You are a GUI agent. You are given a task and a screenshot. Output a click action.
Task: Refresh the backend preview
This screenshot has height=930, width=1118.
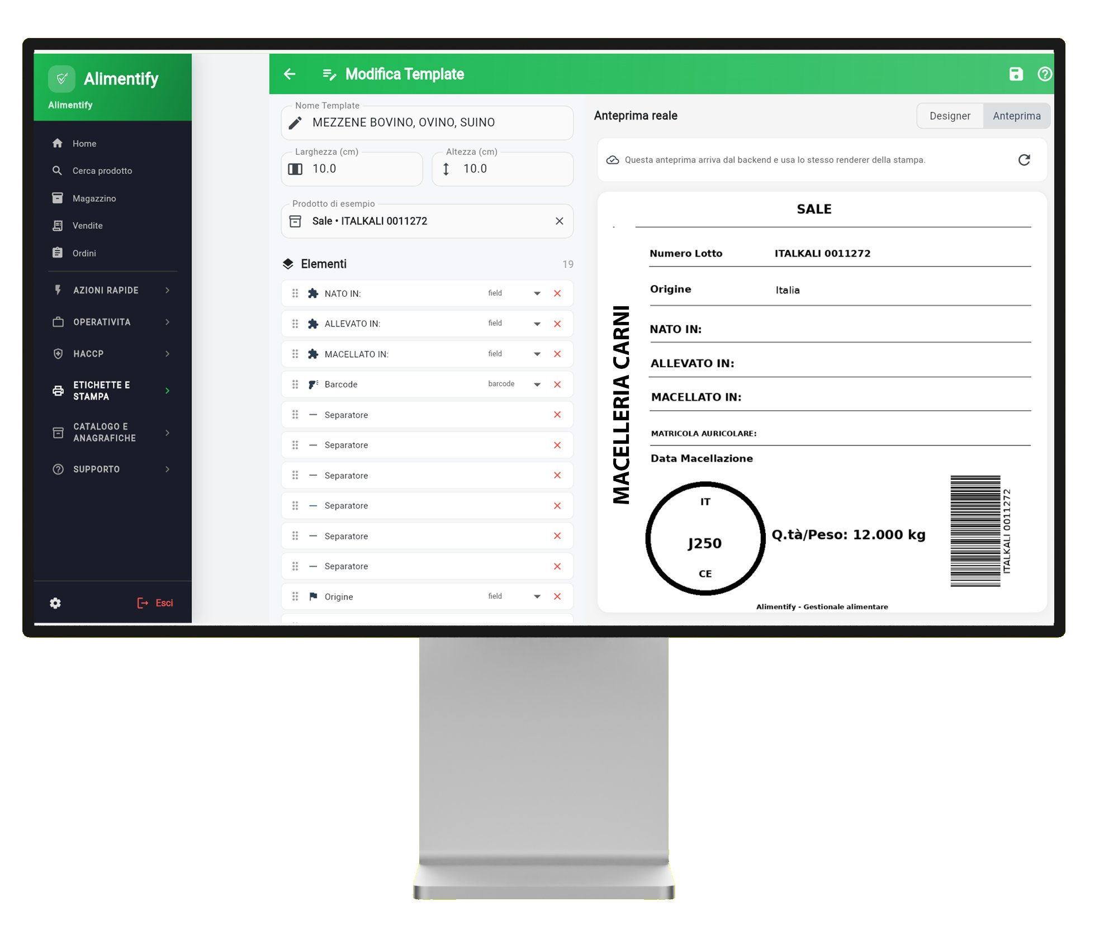coord(1024,160)
